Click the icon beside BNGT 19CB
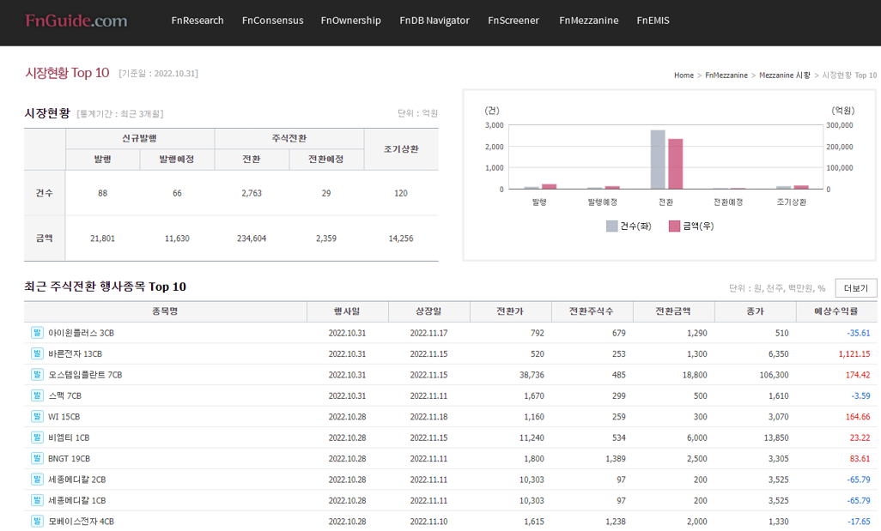The height and width of the screenshot is (531, 881). point(37,458)
